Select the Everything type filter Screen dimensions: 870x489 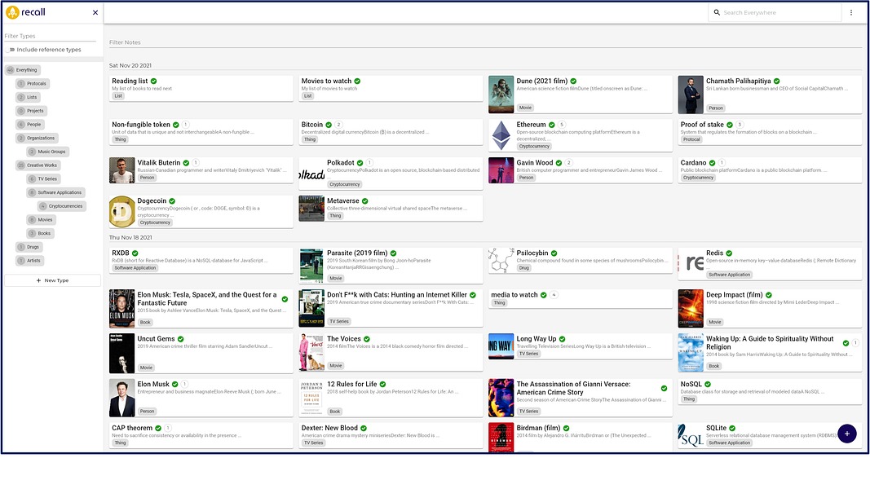click(22, 70)
